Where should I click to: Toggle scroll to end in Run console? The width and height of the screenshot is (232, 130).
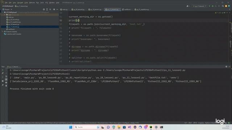(x=6, y=79)
